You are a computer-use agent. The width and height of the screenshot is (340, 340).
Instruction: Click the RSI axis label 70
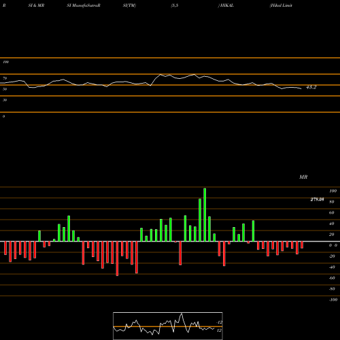point(5,78)
